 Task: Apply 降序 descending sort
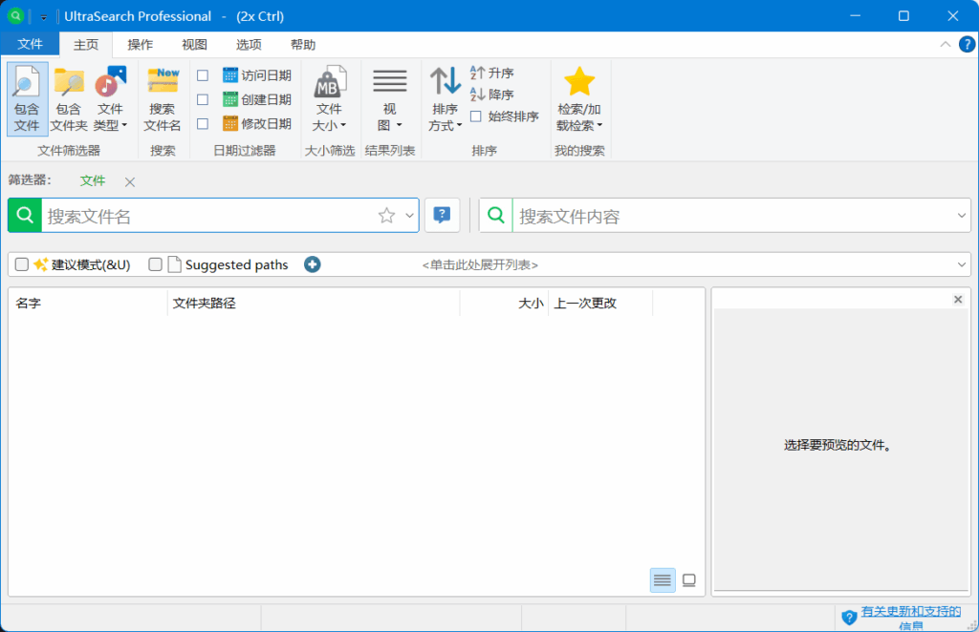tap(498, 94)
